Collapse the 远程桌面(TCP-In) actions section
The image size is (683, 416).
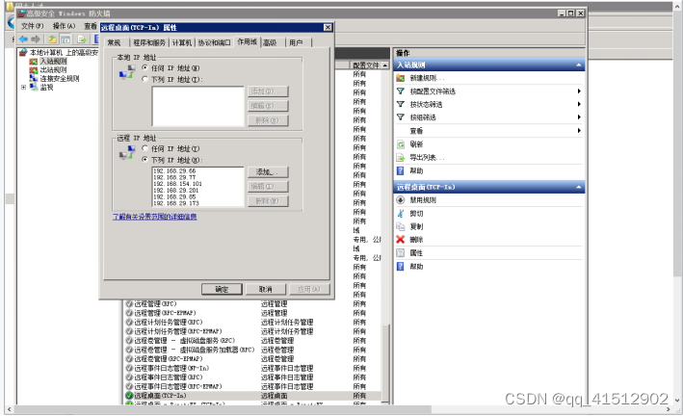(x=578, y=187)
